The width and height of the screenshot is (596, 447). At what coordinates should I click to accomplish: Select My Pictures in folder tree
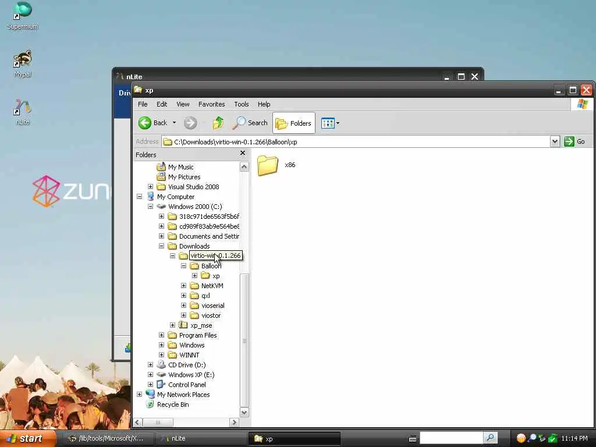(185, 177)
